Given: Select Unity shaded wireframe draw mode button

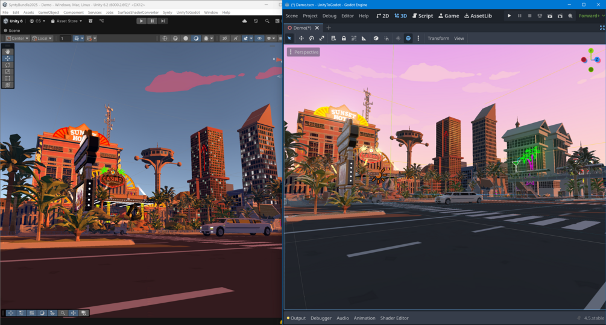Looking at the screenshot, I should (175, 38).
